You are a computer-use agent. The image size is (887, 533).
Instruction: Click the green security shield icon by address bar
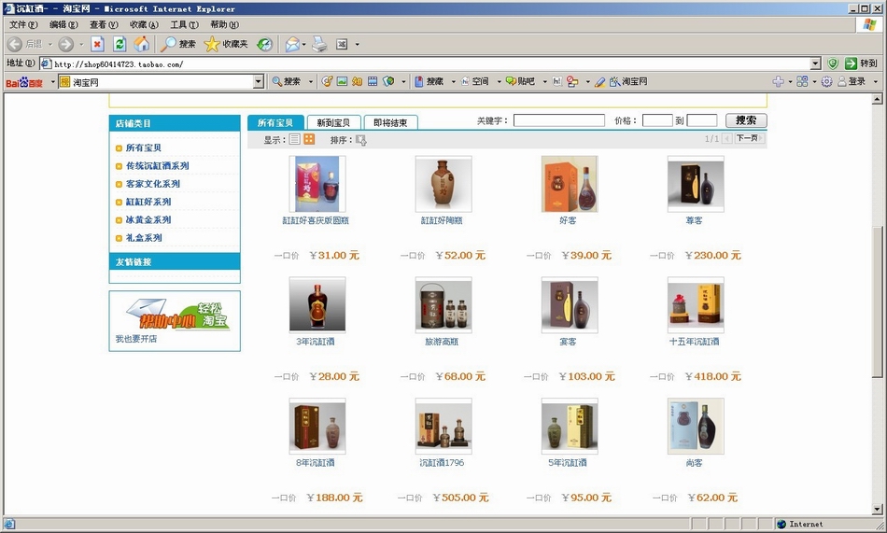[x=833, y=63]
